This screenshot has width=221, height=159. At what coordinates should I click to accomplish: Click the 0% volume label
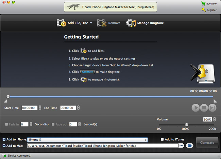[x=159, y=129]
